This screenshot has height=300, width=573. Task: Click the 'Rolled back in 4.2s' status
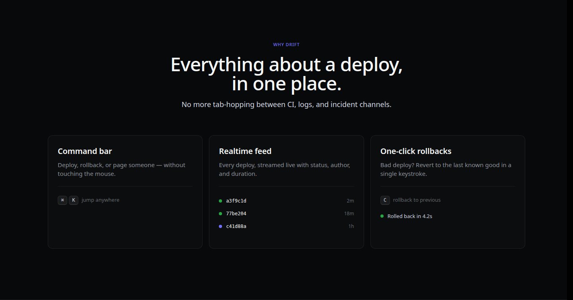[x=410, y=216]
